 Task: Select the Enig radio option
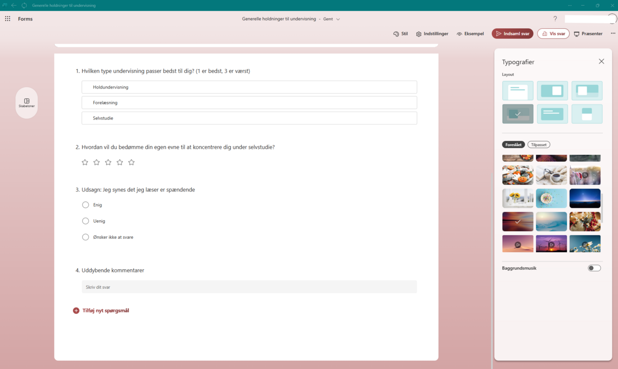pyautogui.click(x=85, y=205)
